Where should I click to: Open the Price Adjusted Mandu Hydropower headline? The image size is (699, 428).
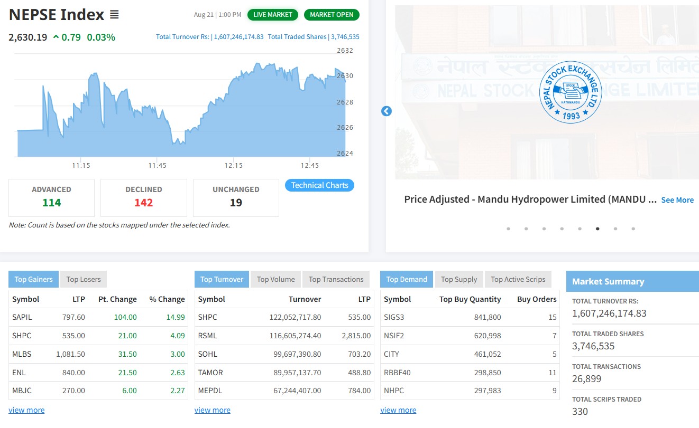(x=530, y=199)
